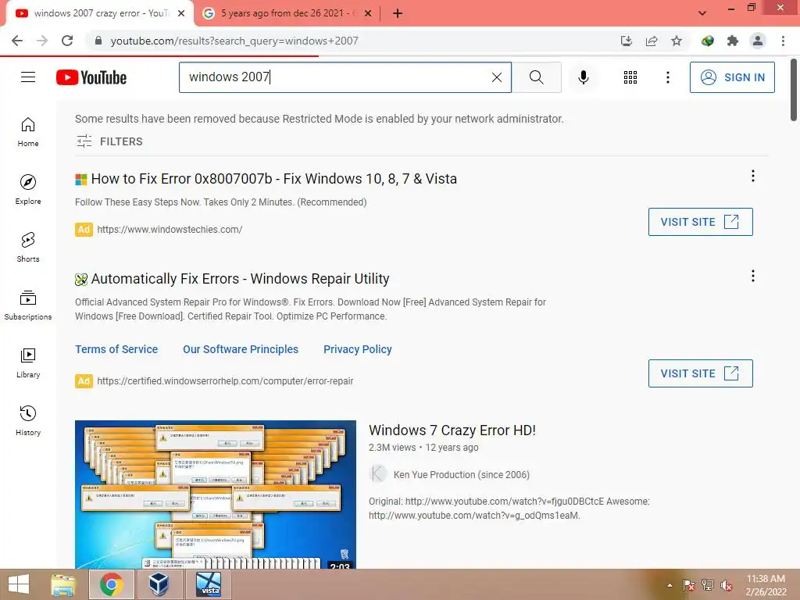Image resolution: width=800 pixels, height=600 pixels.
Task: Click the Windows 7 Crazy Error thumbnail
Action: point(216,495)
